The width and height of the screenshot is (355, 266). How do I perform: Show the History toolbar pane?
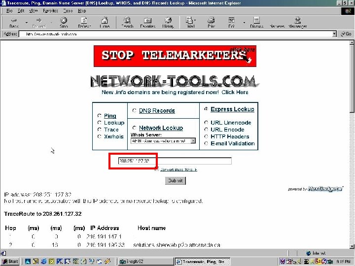click(168, 23)
